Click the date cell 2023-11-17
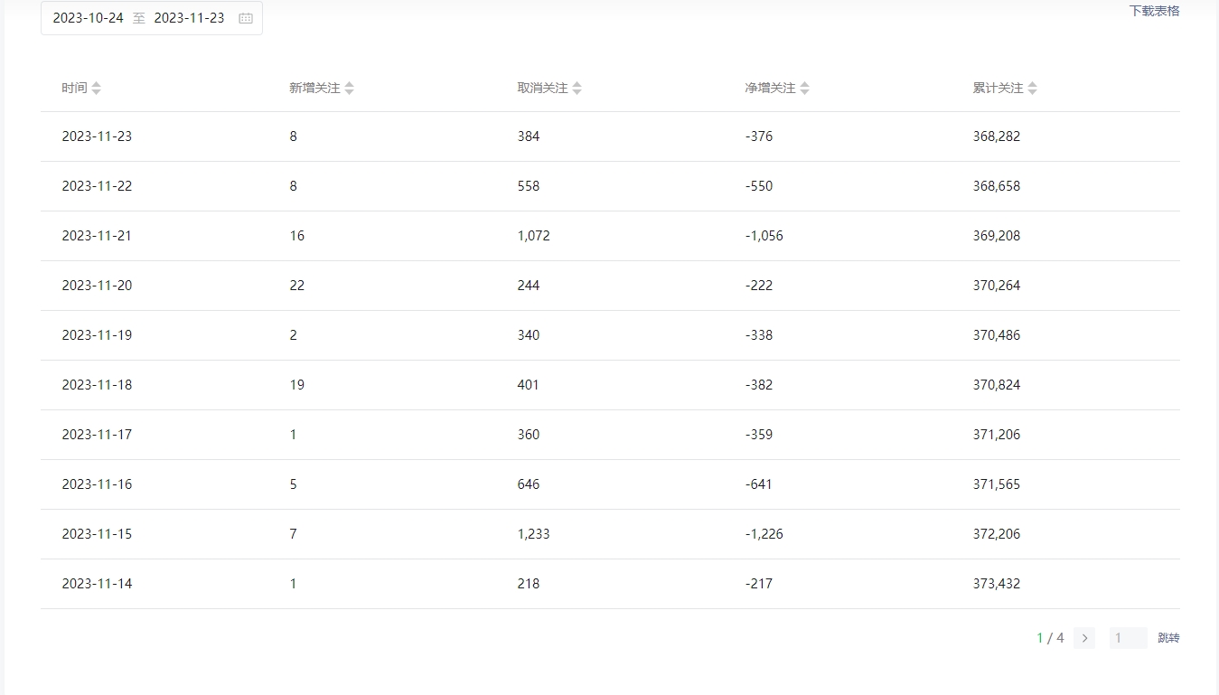 click(97, 435)
